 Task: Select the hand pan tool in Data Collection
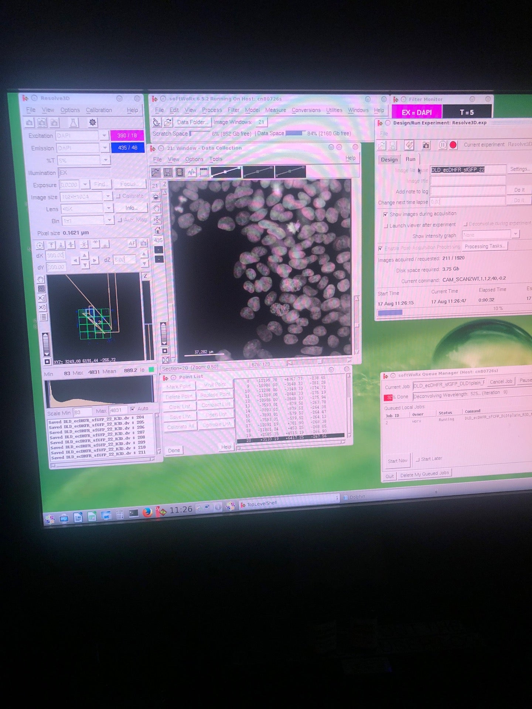click(157, 208)
